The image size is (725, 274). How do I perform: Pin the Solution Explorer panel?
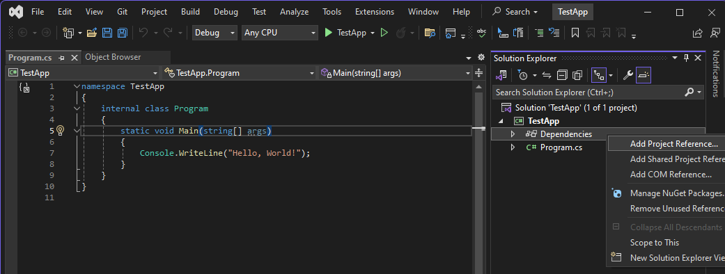coord(686,58)
